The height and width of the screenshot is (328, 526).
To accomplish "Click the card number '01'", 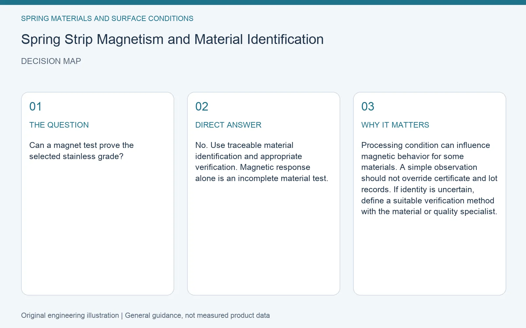I will 36,107.
